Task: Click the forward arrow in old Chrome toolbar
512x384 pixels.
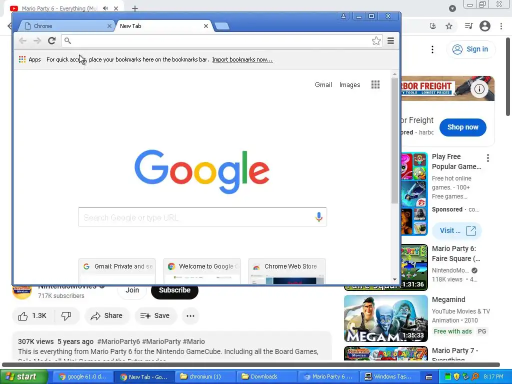Action: 37,40
